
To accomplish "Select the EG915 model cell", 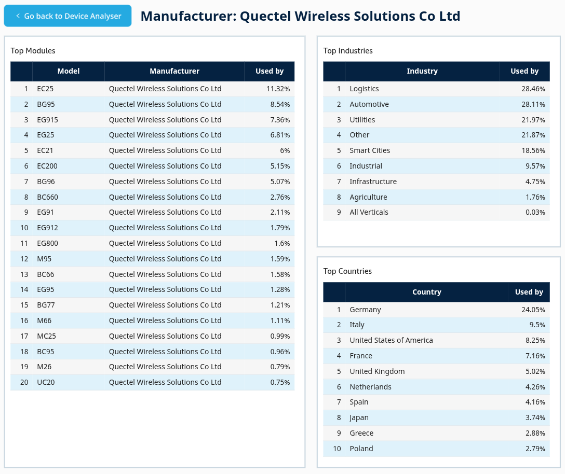I will click(x=69, y=120).
